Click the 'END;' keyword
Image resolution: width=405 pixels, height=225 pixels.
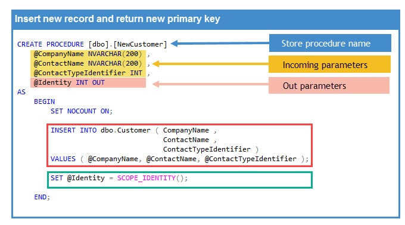pos(42,197)
